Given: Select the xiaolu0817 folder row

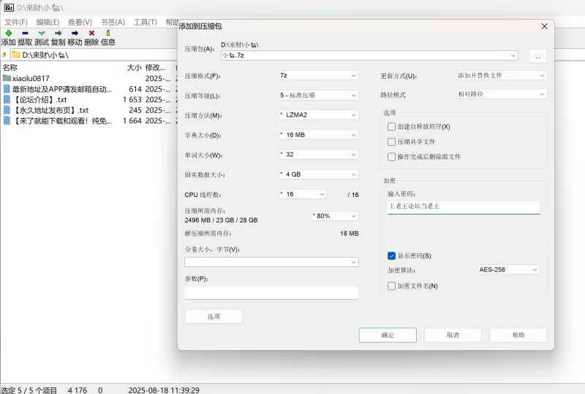Looking at the screenshot, I should point(88,78).
